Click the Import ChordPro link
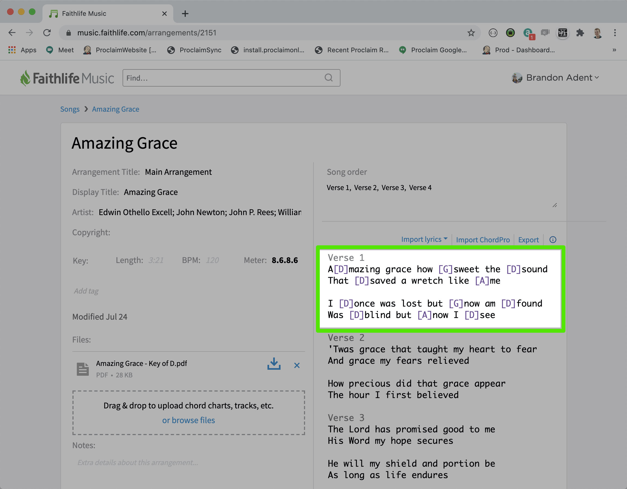627x489 pixels. (483, 240)
